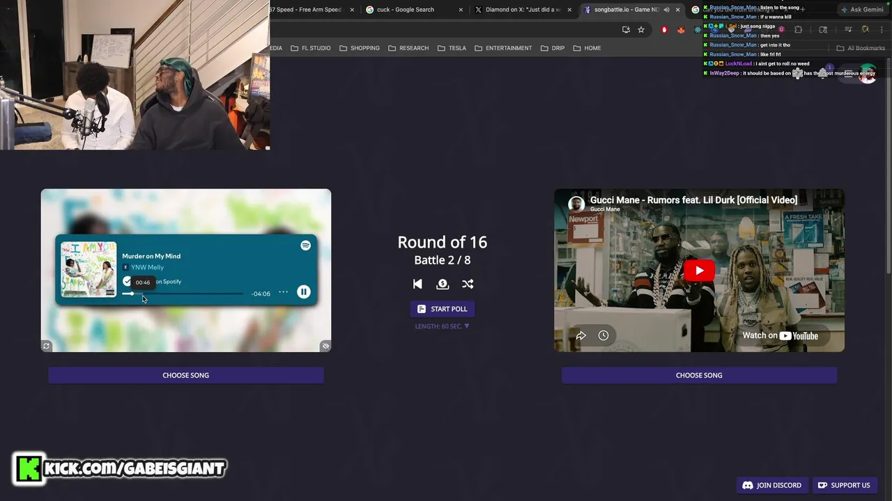Open the HOME bookmarks folder
The height and width of the screenshot is (501, 892).
(587, 48)
